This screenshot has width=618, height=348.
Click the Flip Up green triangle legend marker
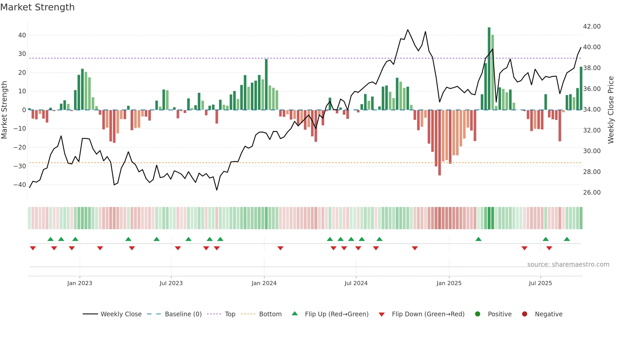pos(295,313)
